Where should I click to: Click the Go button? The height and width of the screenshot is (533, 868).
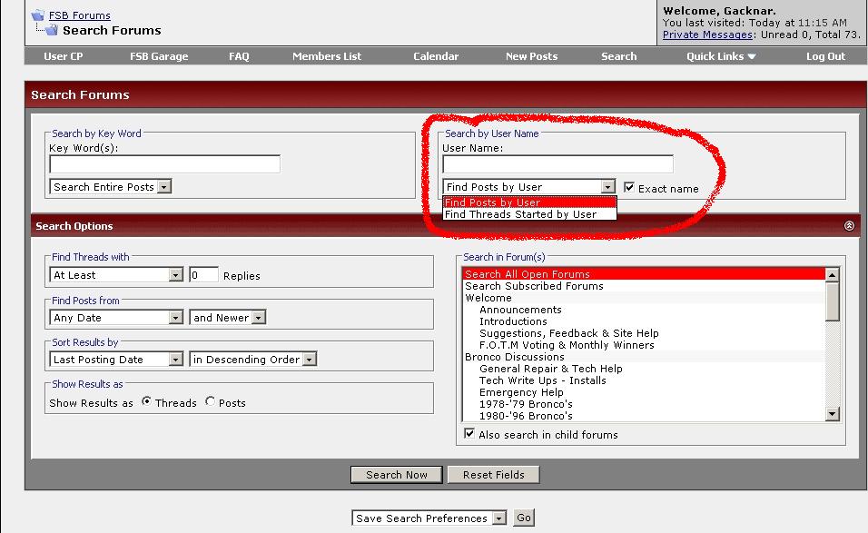[524, 518]
